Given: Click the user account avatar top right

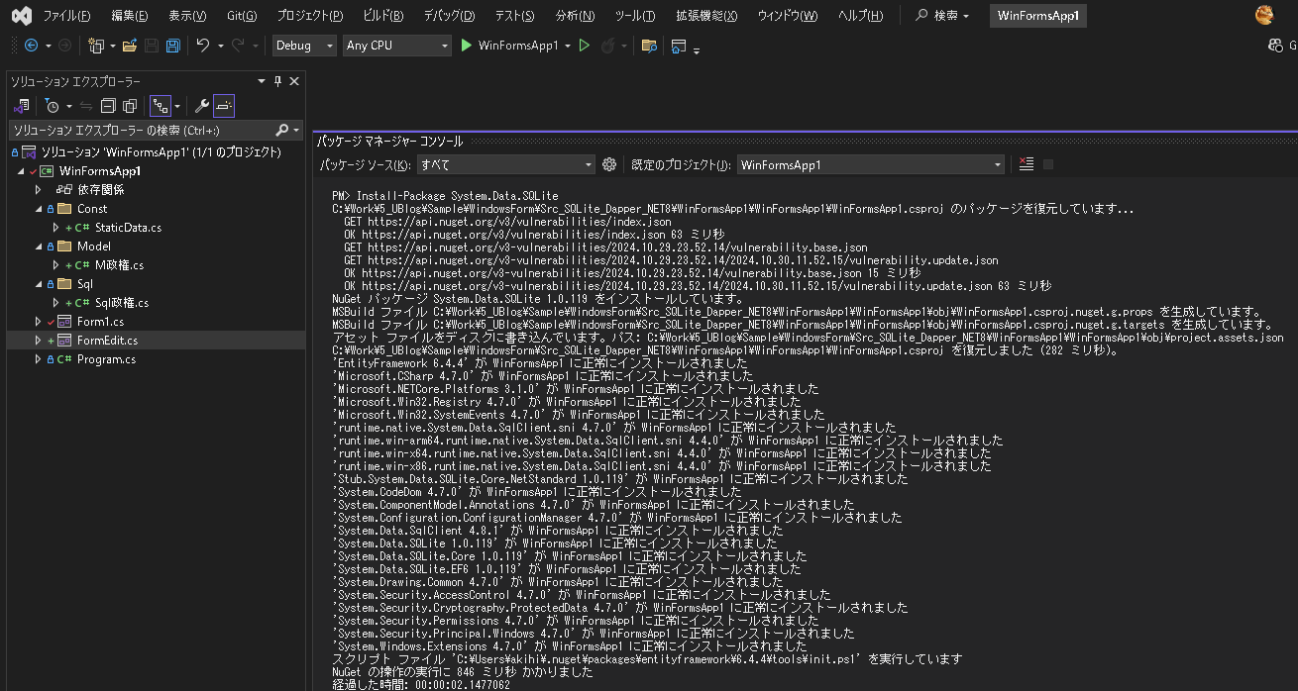Looking at the screenshot, I should (1266, 15).
